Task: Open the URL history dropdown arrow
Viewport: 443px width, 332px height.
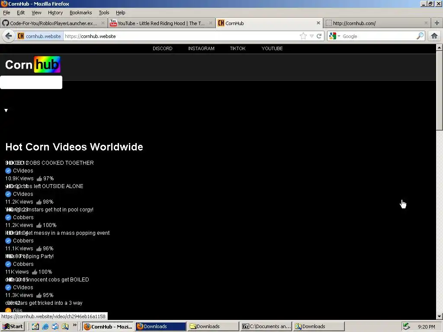Action: [x=311, y=36]
